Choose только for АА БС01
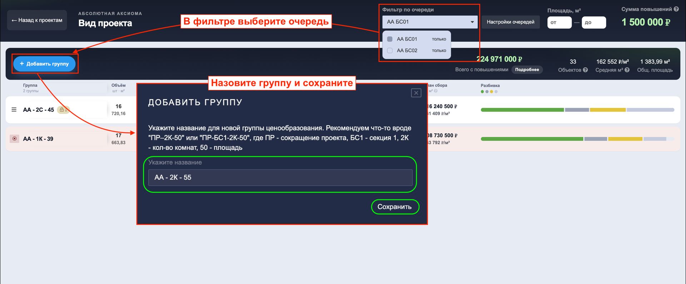 [x=439, y=39]
